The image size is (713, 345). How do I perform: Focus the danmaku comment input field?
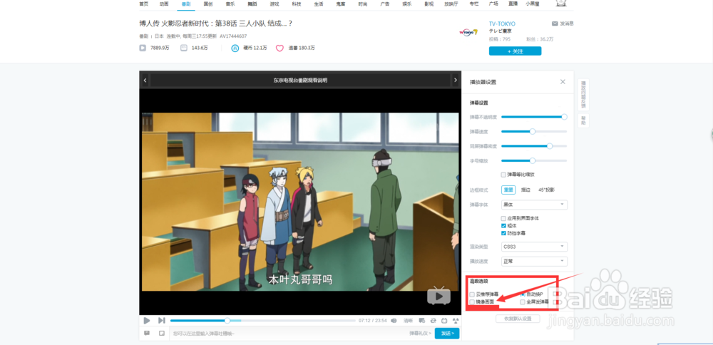pos(288,333)
